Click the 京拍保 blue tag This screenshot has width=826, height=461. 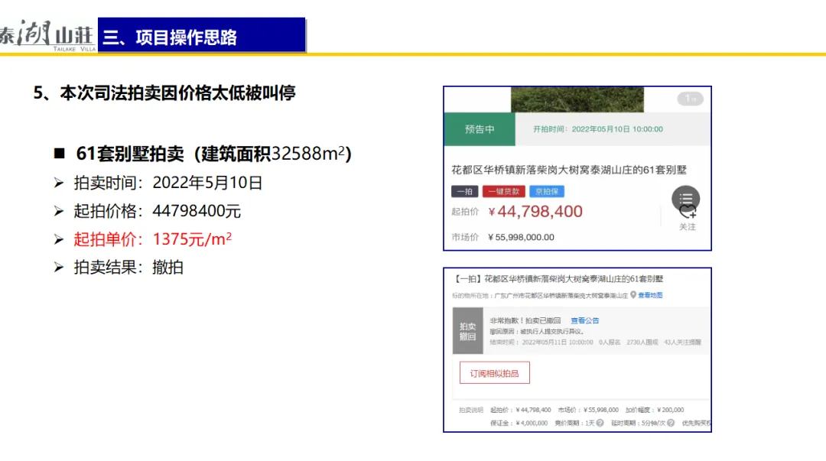[547, 191]
